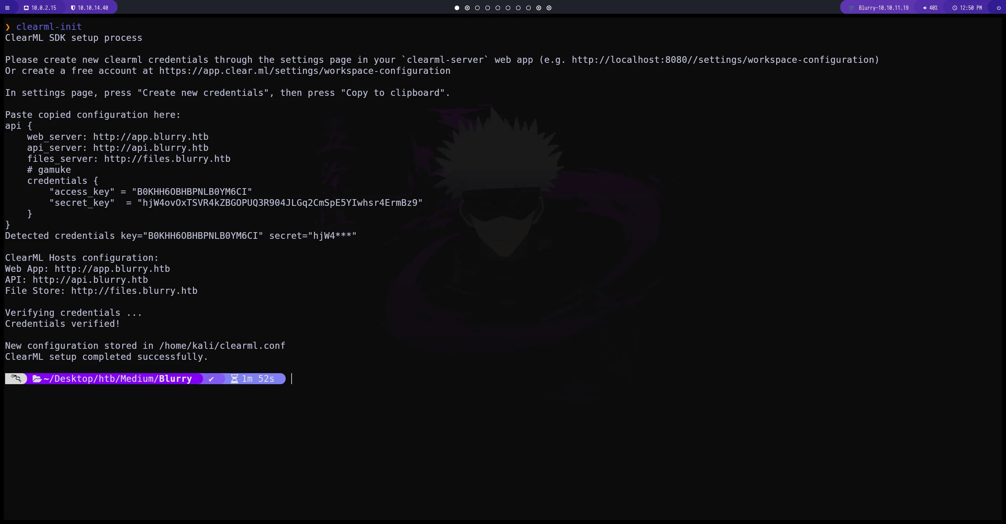Switch to the last workspace dot

549,8
